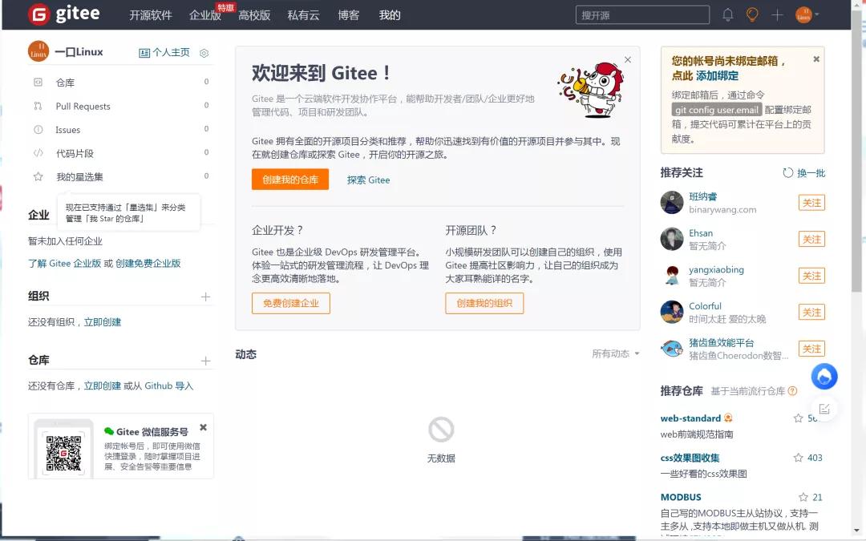Focus the 搜开源 search box
866x541 pixels.
pos(642,15)
